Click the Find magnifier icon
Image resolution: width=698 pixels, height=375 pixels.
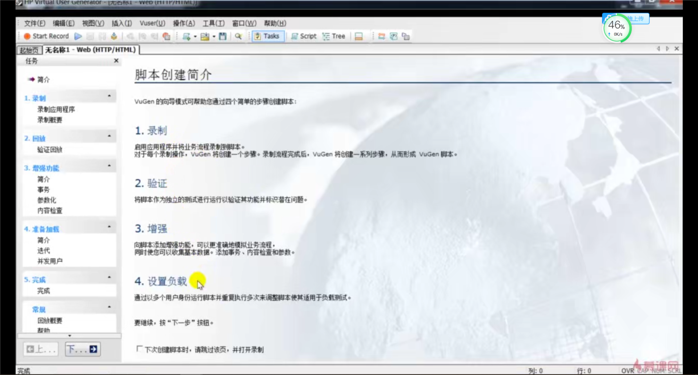pos(238,36)
